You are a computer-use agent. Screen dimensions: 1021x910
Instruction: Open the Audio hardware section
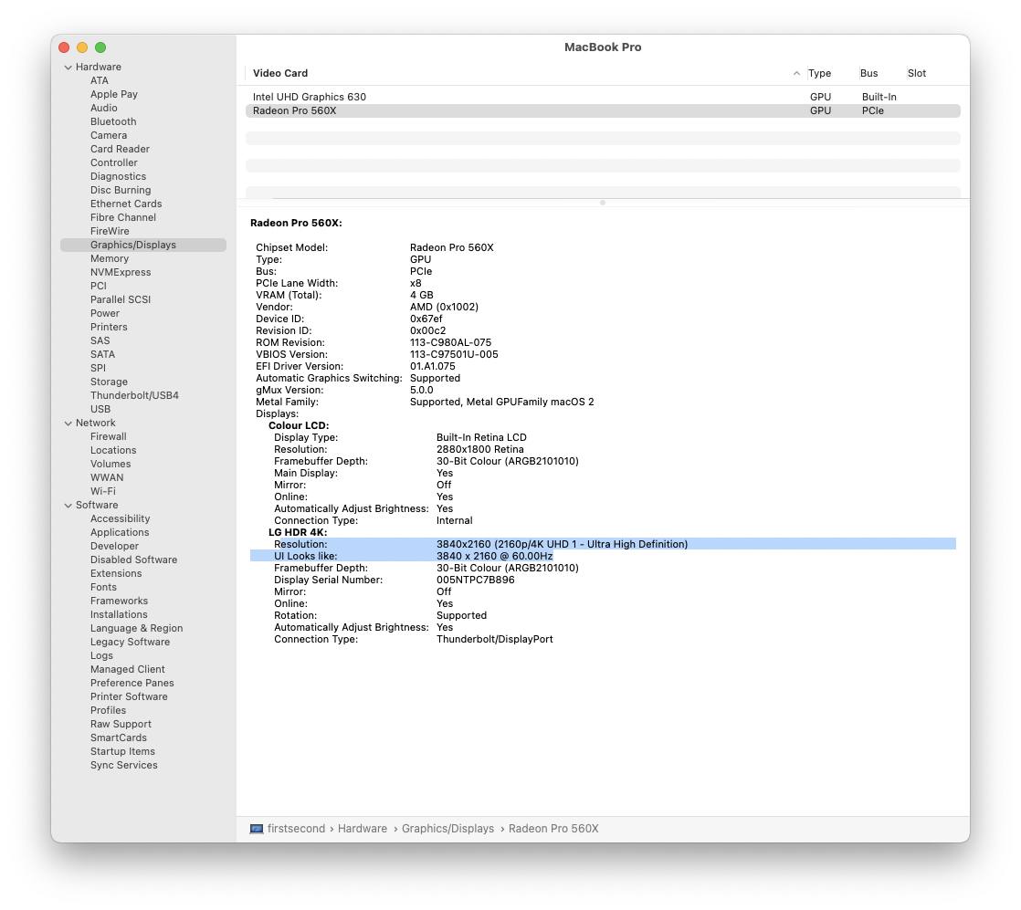pos(104,108)
